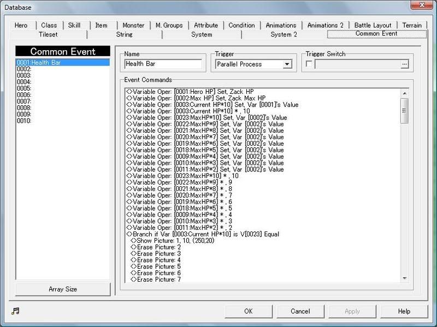Switch to the Condition tab
The height and width of the screenshot is (327, 437).
click(x=241, y=25)
